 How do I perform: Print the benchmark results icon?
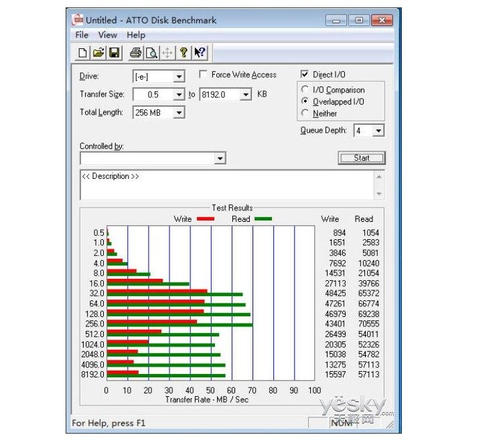tap(136, 53)
